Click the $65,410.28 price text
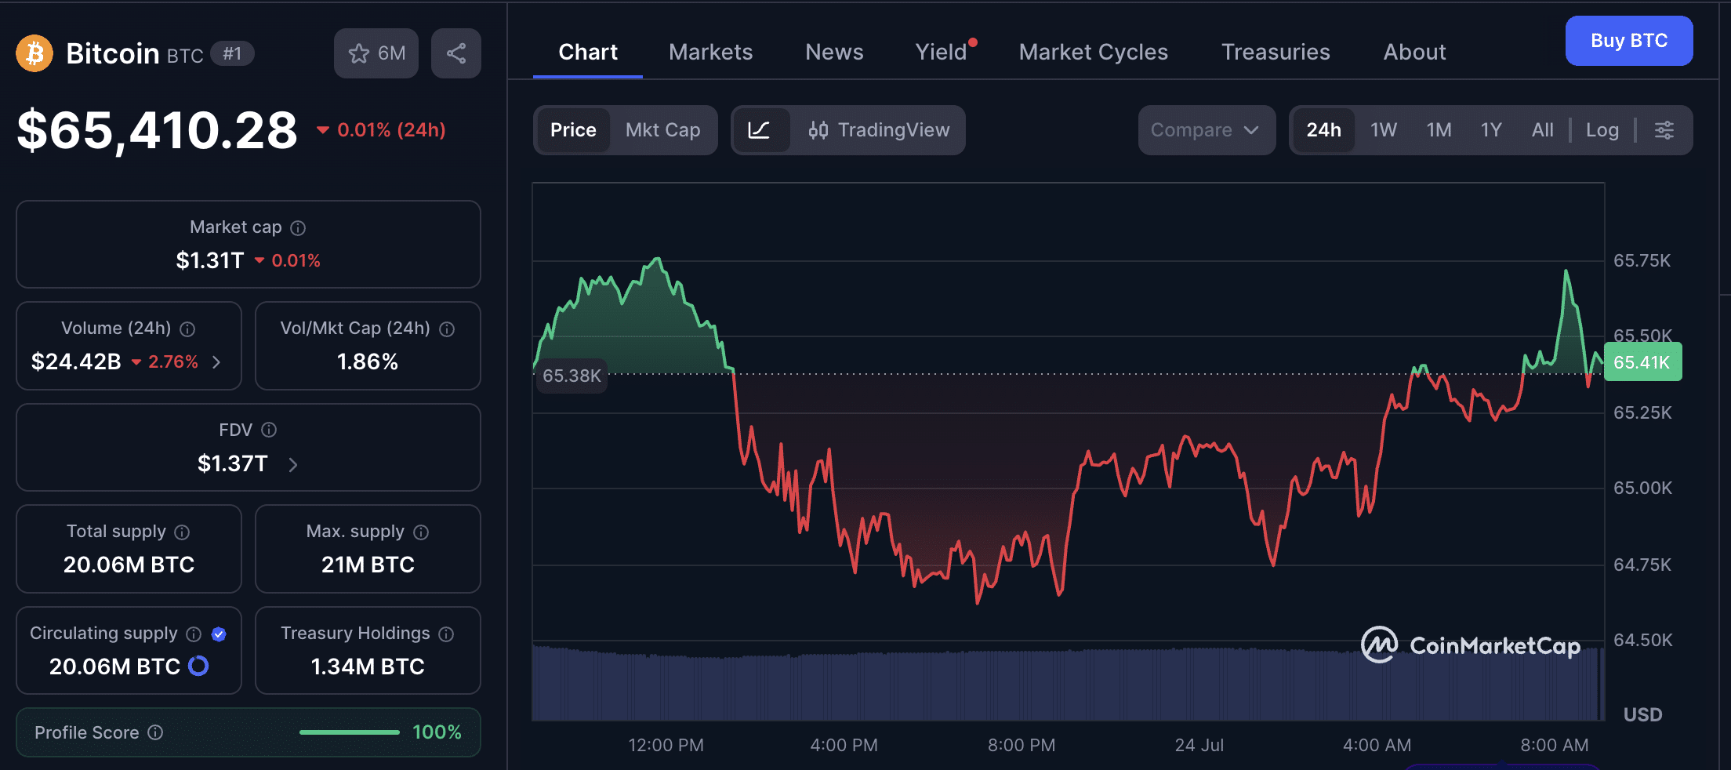This screenshot has height=770, width=1731. point(157,130)
